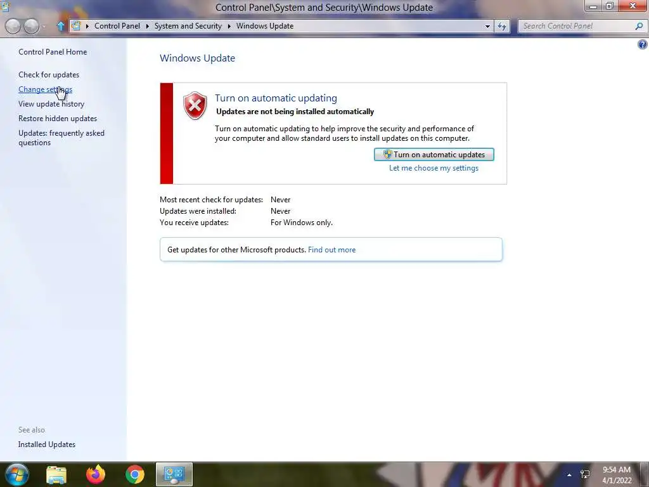Screen dimensions: 649x487
Task: Launch Google Chrome from the taskbar
Action: click(x=135, y=474)
